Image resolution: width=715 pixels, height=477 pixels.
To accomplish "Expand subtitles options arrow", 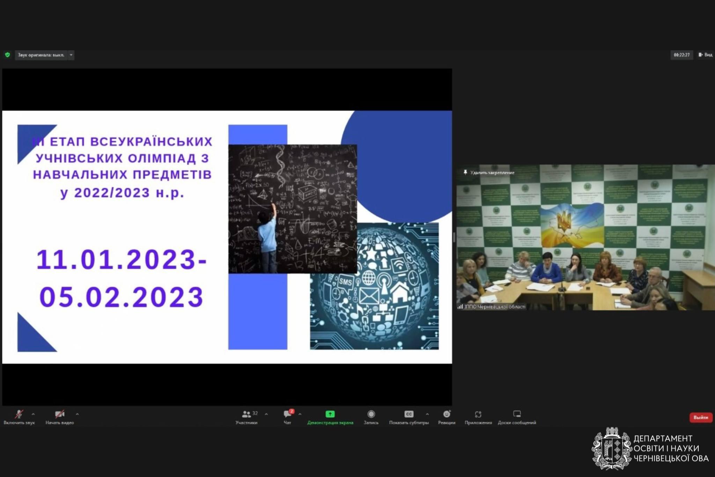I will (427, 414).
